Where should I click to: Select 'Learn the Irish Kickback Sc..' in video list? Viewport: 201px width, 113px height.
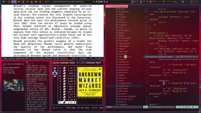tap(37, 75)
